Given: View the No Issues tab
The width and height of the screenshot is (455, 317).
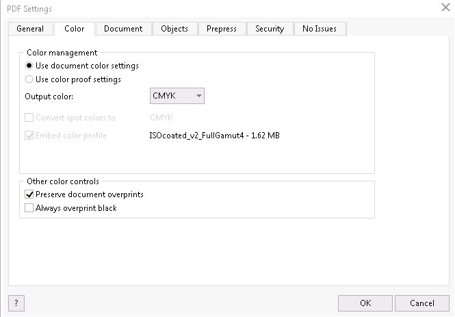Looking at the screenshot, I should coord(320,29).
